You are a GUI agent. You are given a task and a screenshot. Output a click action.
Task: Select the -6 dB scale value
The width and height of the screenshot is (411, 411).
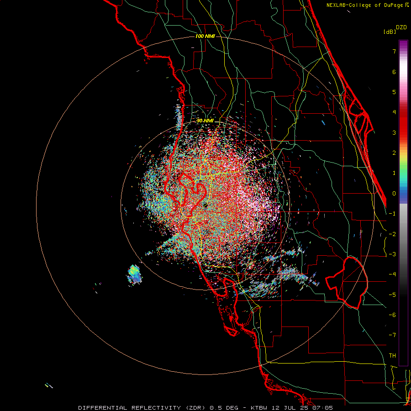pyautogui.click(x=392, y=315)
